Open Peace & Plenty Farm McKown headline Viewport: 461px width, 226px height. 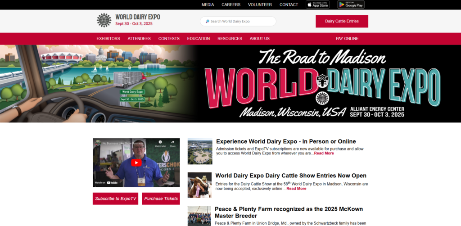click(x=289, y=212)
